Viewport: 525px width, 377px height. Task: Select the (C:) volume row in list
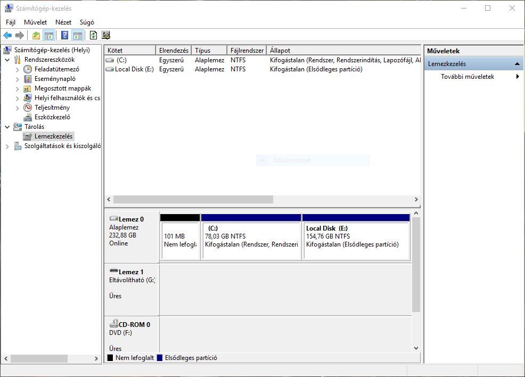[x=262, y=60]
